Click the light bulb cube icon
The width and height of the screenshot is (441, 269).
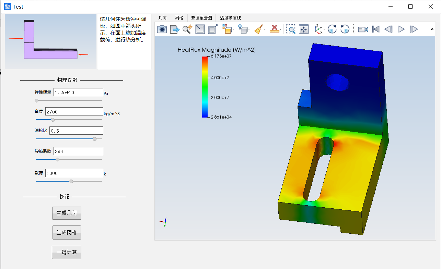[x=243, y=29]
